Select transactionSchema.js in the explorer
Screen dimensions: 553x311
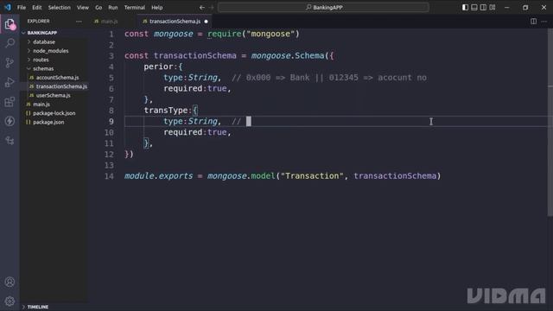click(x=61, y=86)
